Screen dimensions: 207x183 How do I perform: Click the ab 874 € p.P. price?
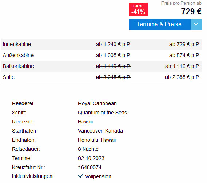pyautogui.click(x=184, y=56)
